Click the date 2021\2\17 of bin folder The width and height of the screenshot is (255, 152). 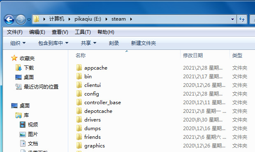(x=203, y=77)
